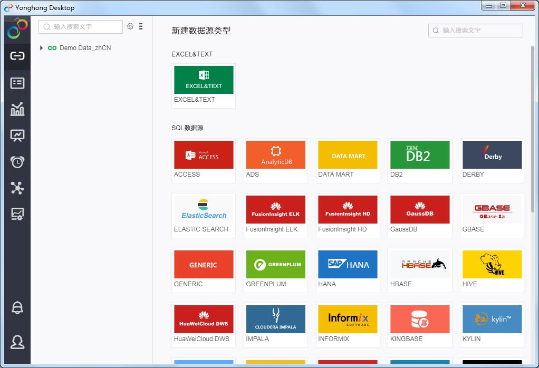Click the SQL数据源 section label
The height and width of the screenshot is (368, 539).
coord(187,128)
